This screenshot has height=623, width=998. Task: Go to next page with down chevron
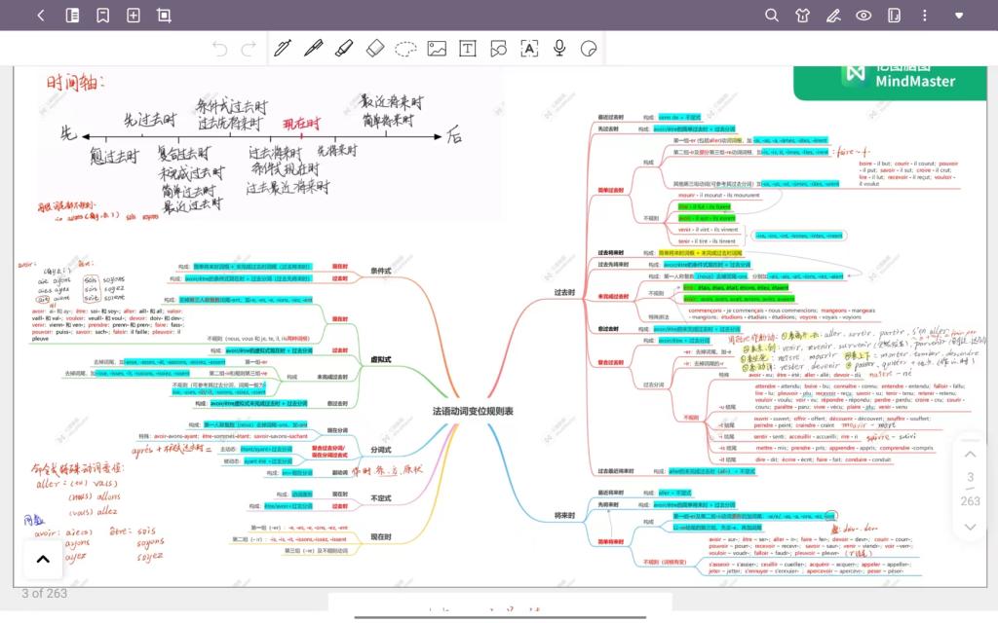pyautogui.click(x=970, y=527)
